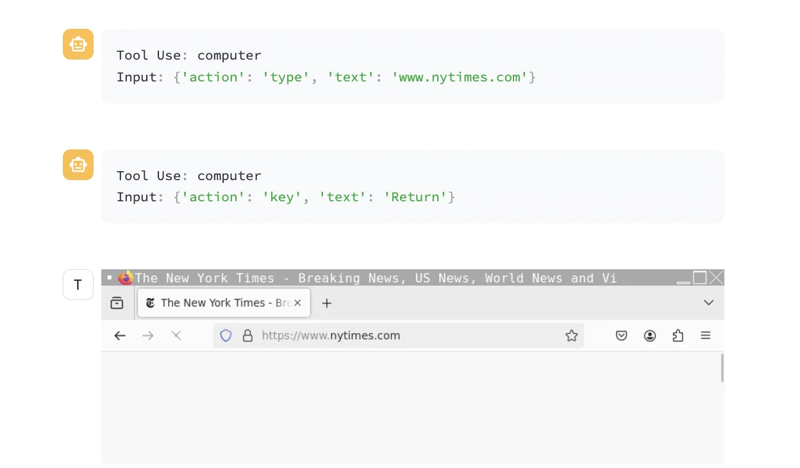
Task: Select the 'Return' key action text
Action: 415,197
